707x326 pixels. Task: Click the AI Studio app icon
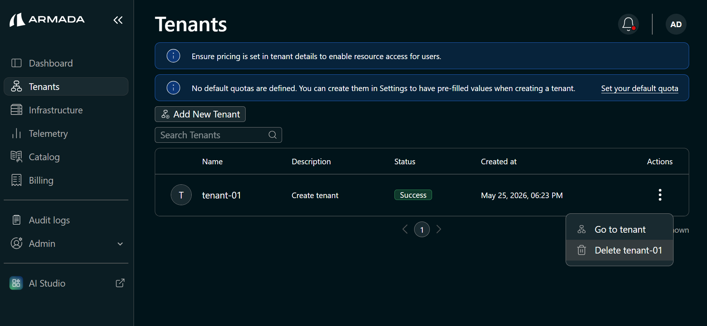pos(16,283)
